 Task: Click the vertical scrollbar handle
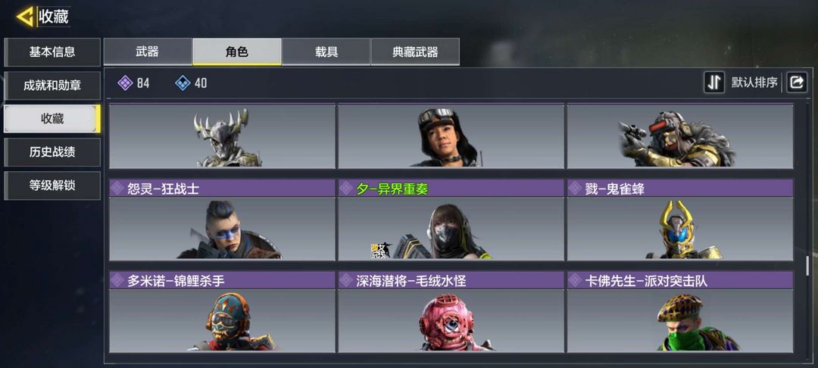[807, 267]
